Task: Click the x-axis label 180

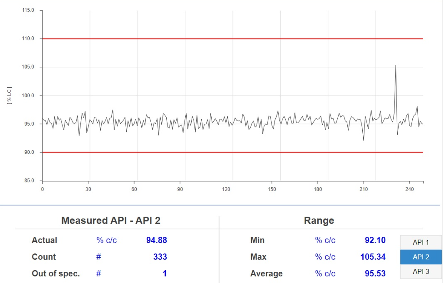Action: [x=318, y=189]
